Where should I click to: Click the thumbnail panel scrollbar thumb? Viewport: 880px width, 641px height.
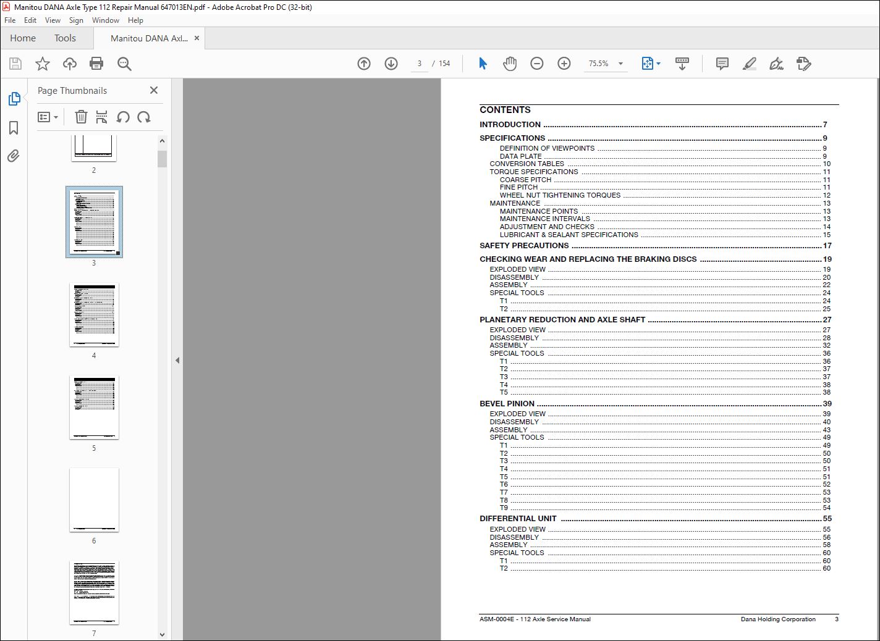[162, 159]
